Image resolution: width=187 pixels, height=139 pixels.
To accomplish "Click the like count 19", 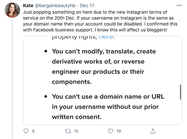I will pyautogui.click(x=119, y=131).
